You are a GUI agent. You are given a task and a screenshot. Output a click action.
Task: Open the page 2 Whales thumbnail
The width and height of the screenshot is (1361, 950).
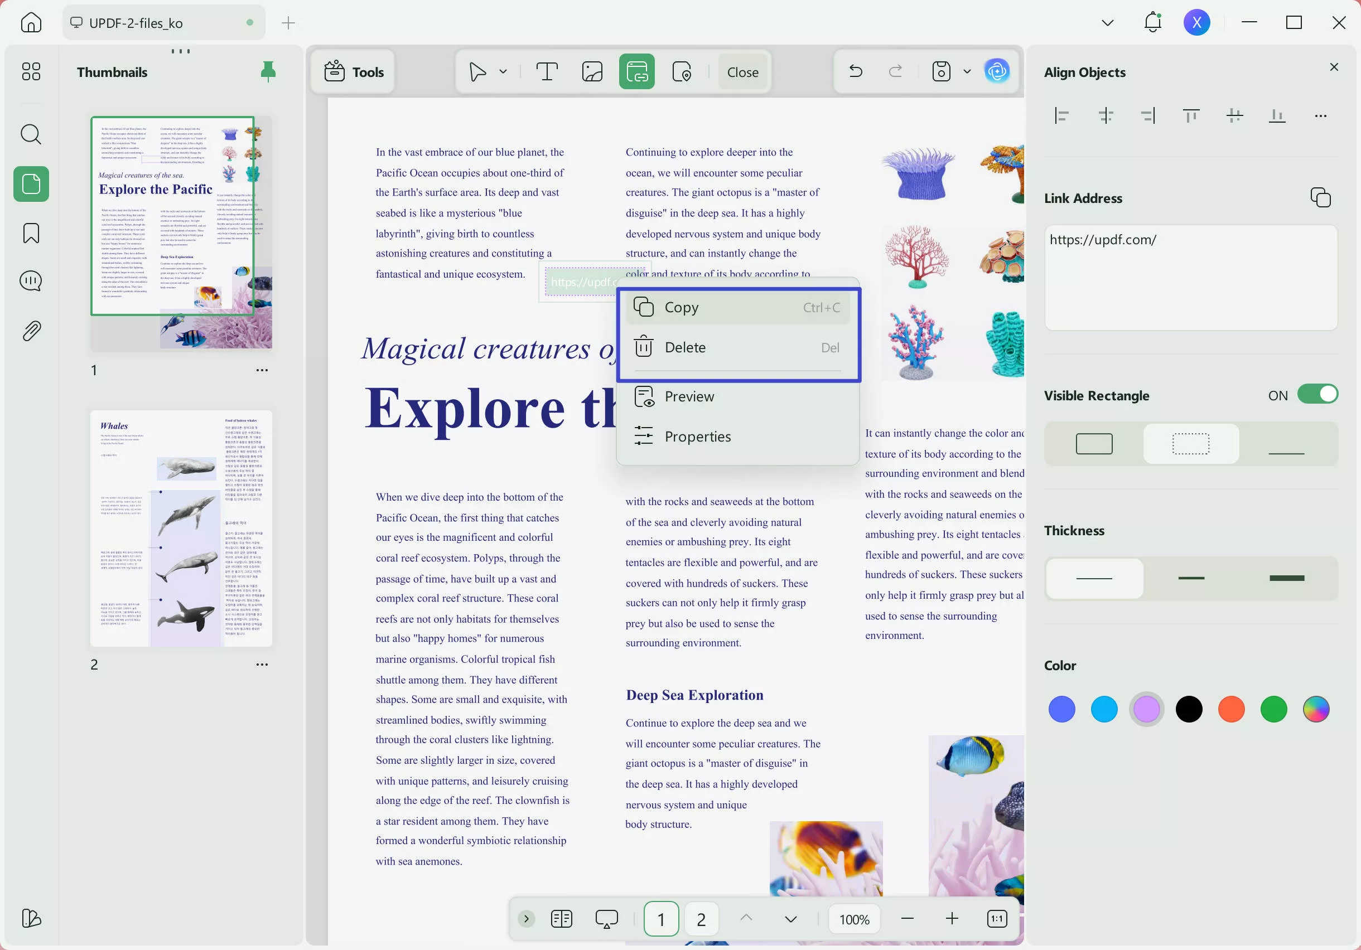coord(181,528)
